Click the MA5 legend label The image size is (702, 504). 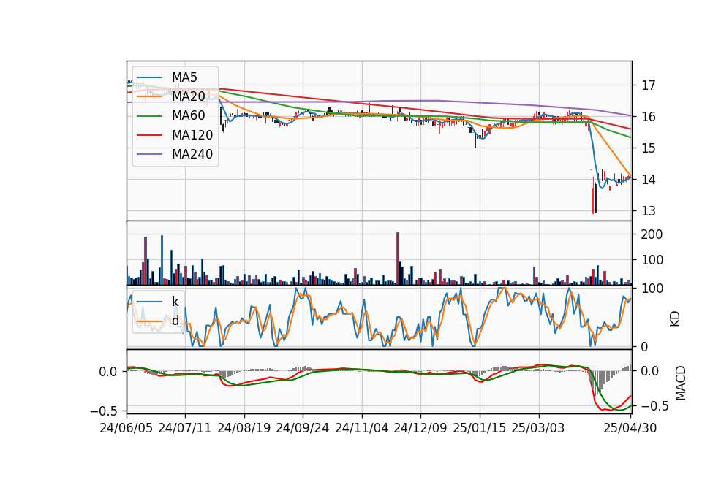click(x=184, y=77)
